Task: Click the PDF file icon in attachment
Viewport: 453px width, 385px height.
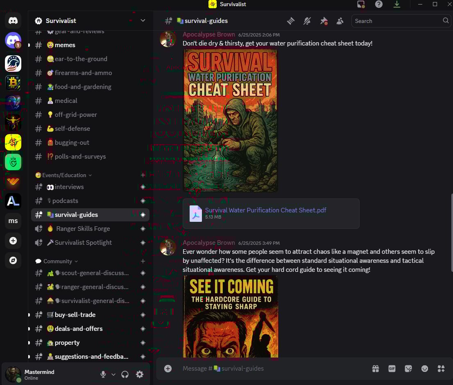Action: coord(196,214)
